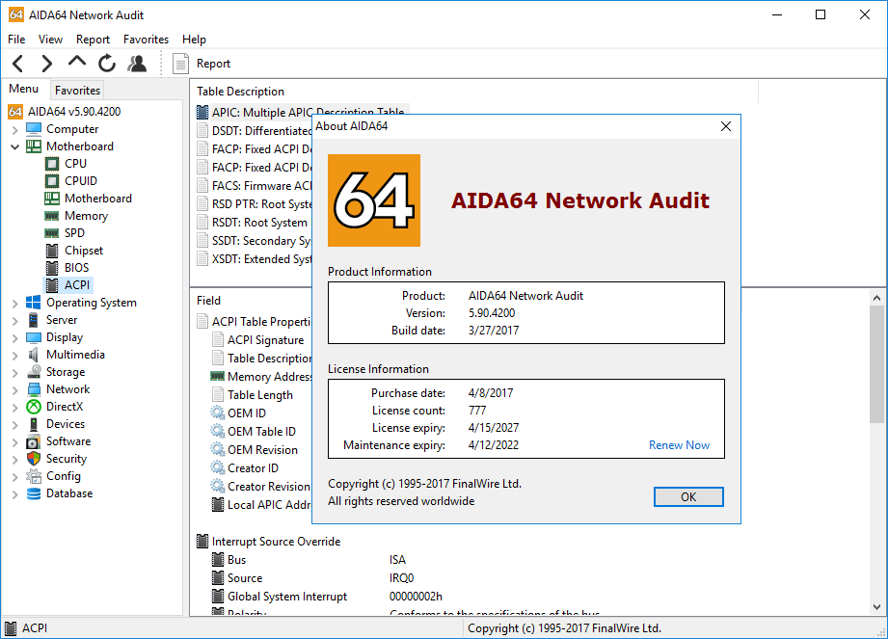Screen dimensions: 888x639
Task: Select the ACPI tree item
Action: click(77, 284)
